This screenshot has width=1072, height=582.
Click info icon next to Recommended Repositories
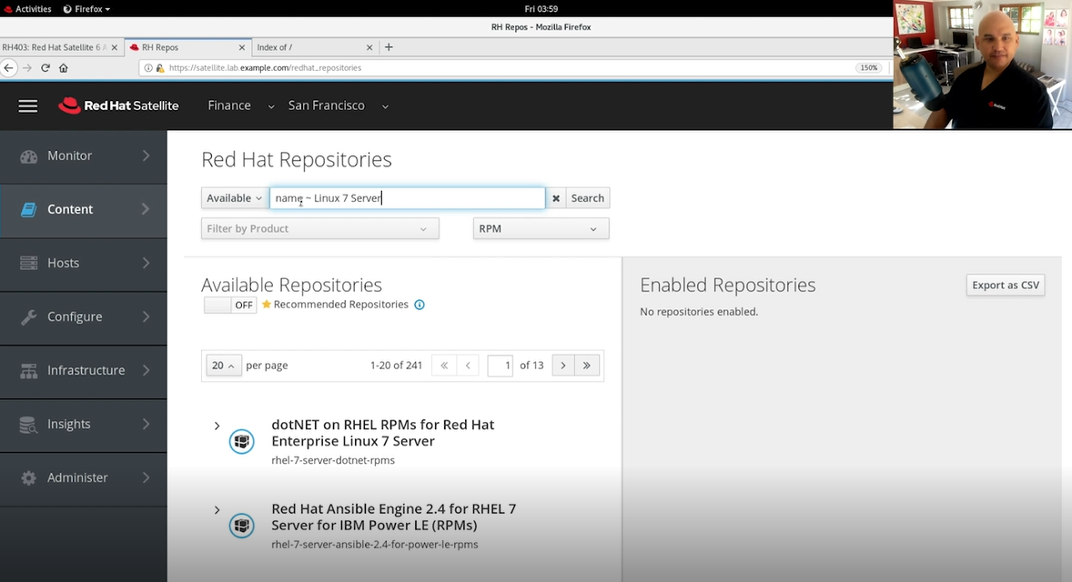pyautogui.click(x=420, y=305)
